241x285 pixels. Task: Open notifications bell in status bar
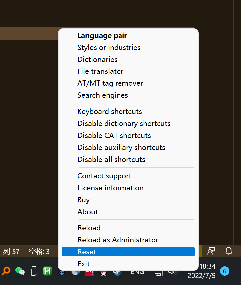point(229,251)
